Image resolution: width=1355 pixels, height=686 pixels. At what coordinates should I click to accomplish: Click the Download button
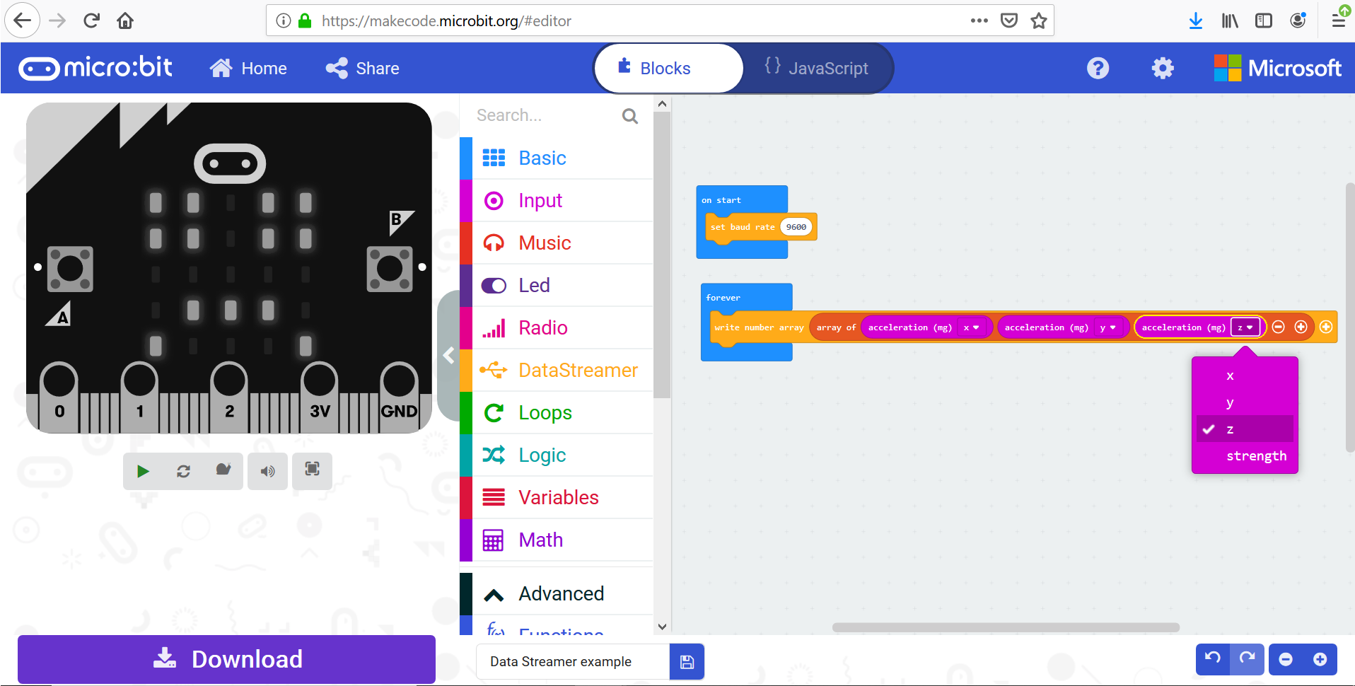(226, 659)
